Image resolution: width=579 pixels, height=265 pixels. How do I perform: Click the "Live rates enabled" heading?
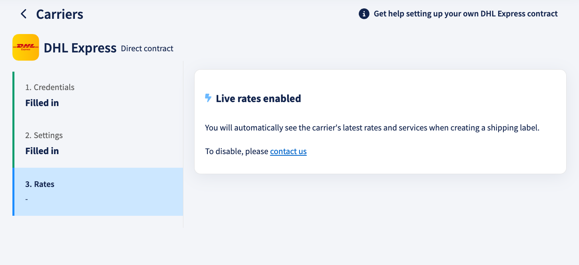(258, 98)
